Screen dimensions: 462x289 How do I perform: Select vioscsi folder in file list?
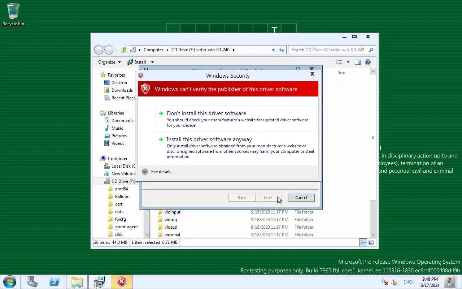click(x=167, y=227)
